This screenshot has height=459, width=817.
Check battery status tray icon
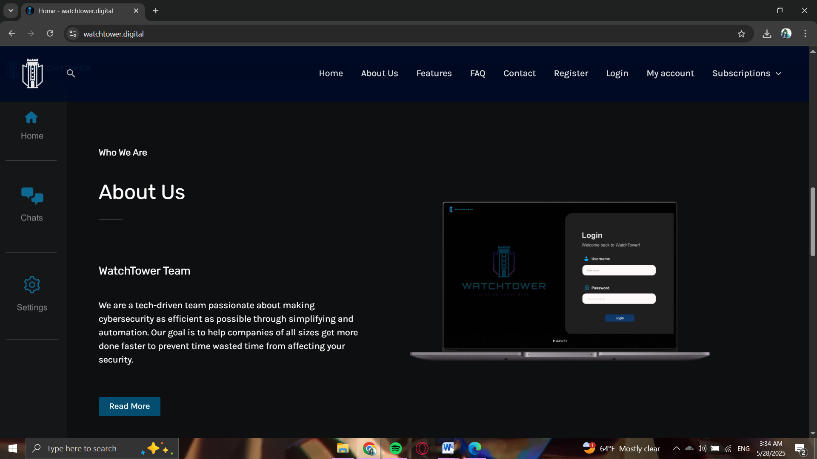pyautogui.click(x=715, y=448)
